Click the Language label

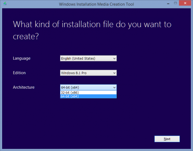(22, 58)
